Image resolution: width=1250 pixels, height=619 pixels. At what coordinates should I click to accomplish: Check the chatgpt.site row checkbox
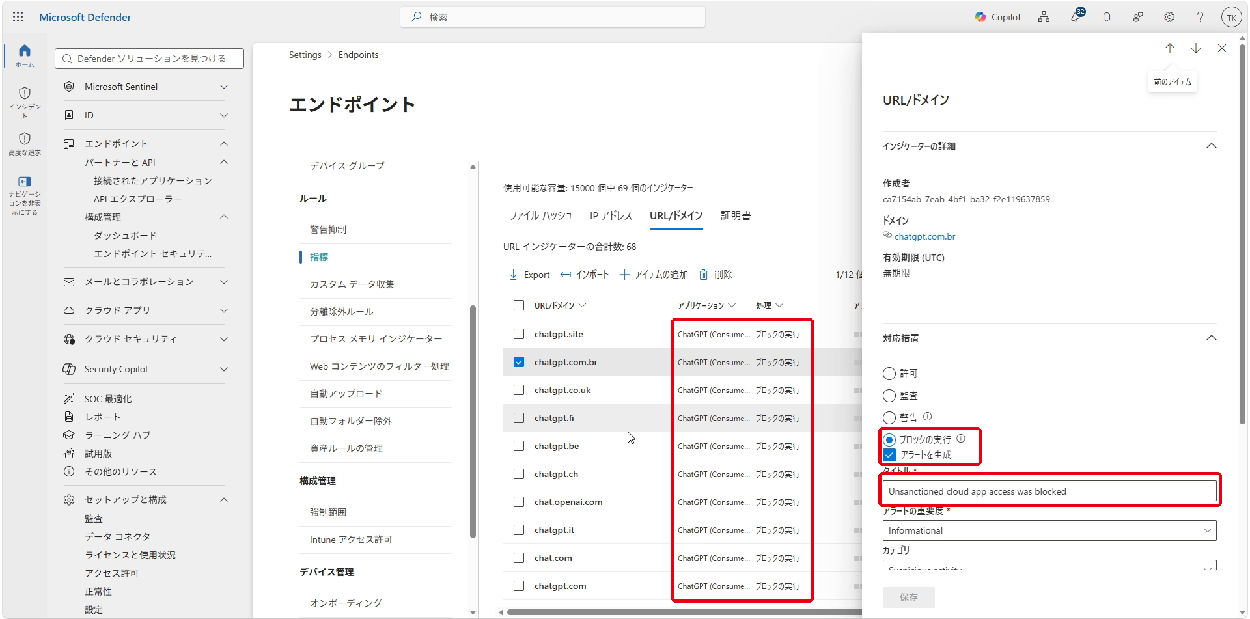[519, 334]
